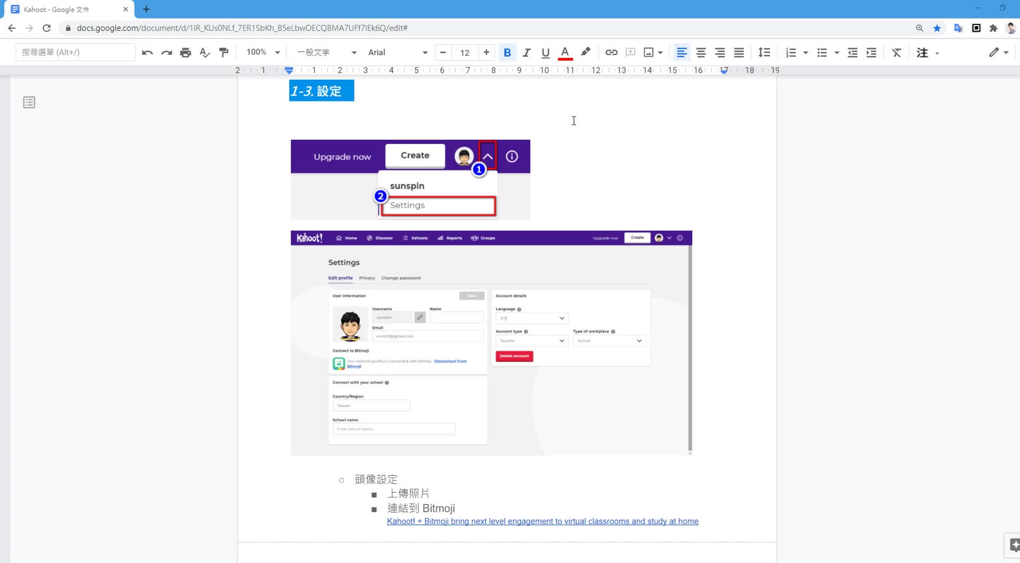Click the menu search box (Alt+/)
The height and width of the screenshot is (563, 1020).
click(75, 52)
